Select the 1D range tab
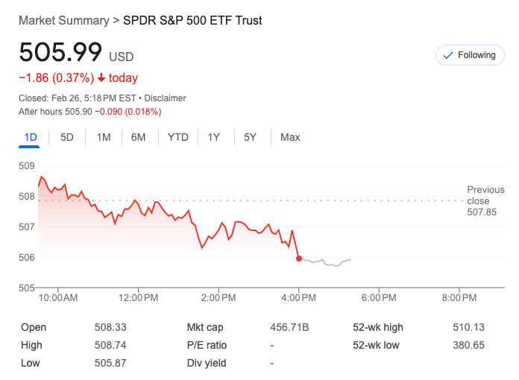This screenshot has width=519, height=380. pyautogui.click(x=31, y=137)
